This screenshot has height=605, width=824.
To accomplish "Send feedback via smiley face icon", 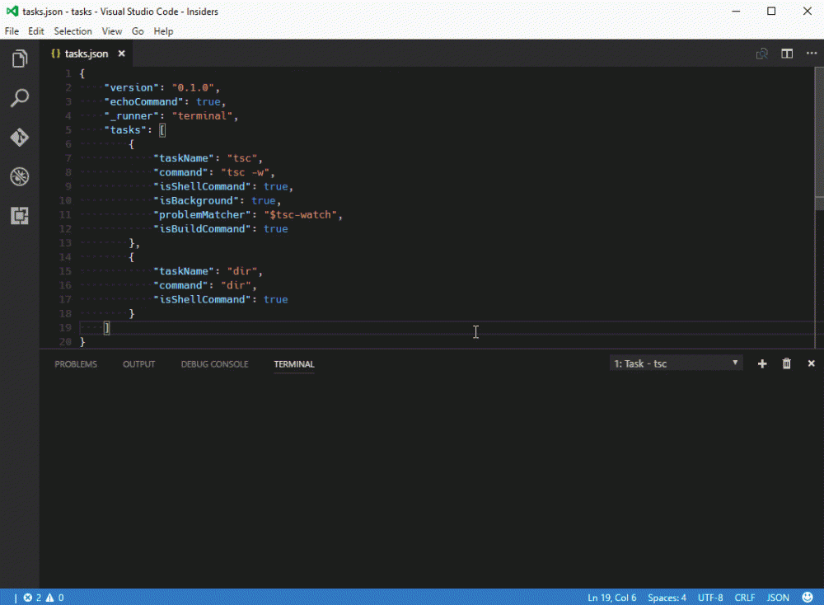I will coord(806,598).
